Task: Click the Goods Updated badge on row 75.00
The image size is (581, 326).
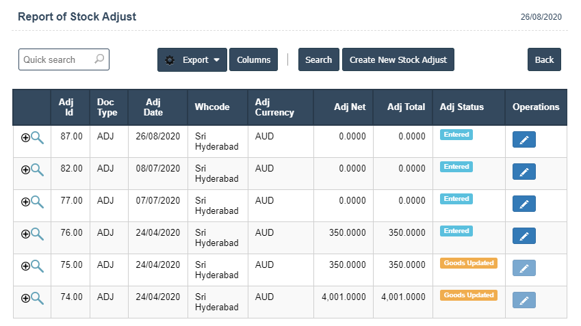Action: (x=468, y=263)
